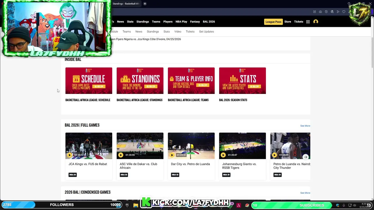Open Players in NBA top navigation
The width and height of the screenshot is (374, 210).
tap(168, 22)
